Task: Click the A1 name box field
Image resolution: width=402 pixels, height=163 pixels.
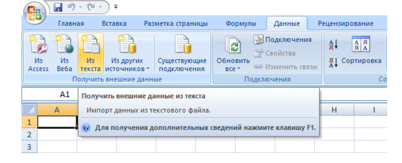Action: 49,94
